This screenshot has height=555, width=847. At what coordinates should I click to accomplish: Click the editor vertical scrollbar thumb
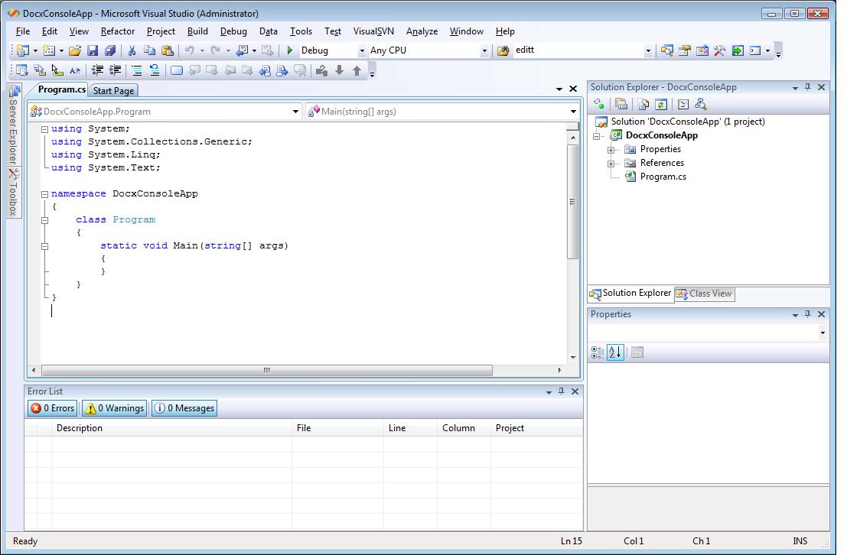[572, 202]
